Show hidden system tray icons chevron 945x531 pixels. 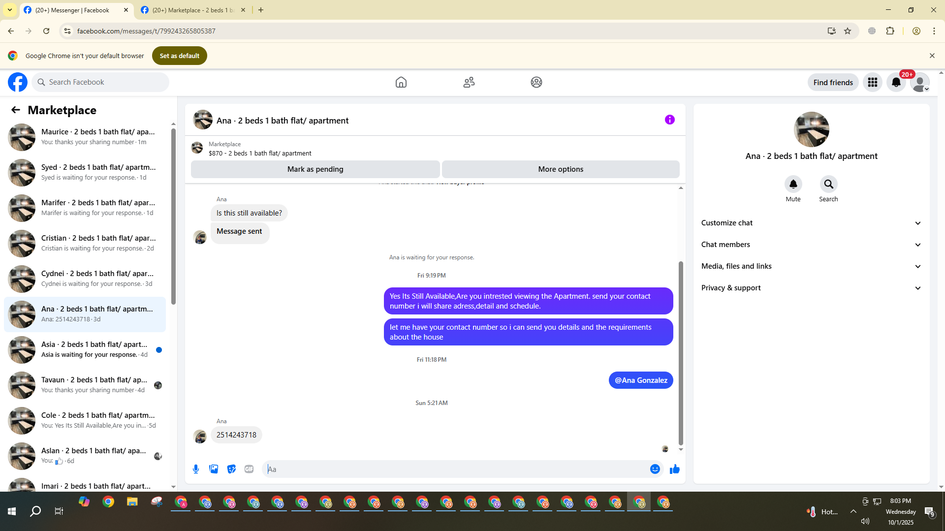[853, 511]
